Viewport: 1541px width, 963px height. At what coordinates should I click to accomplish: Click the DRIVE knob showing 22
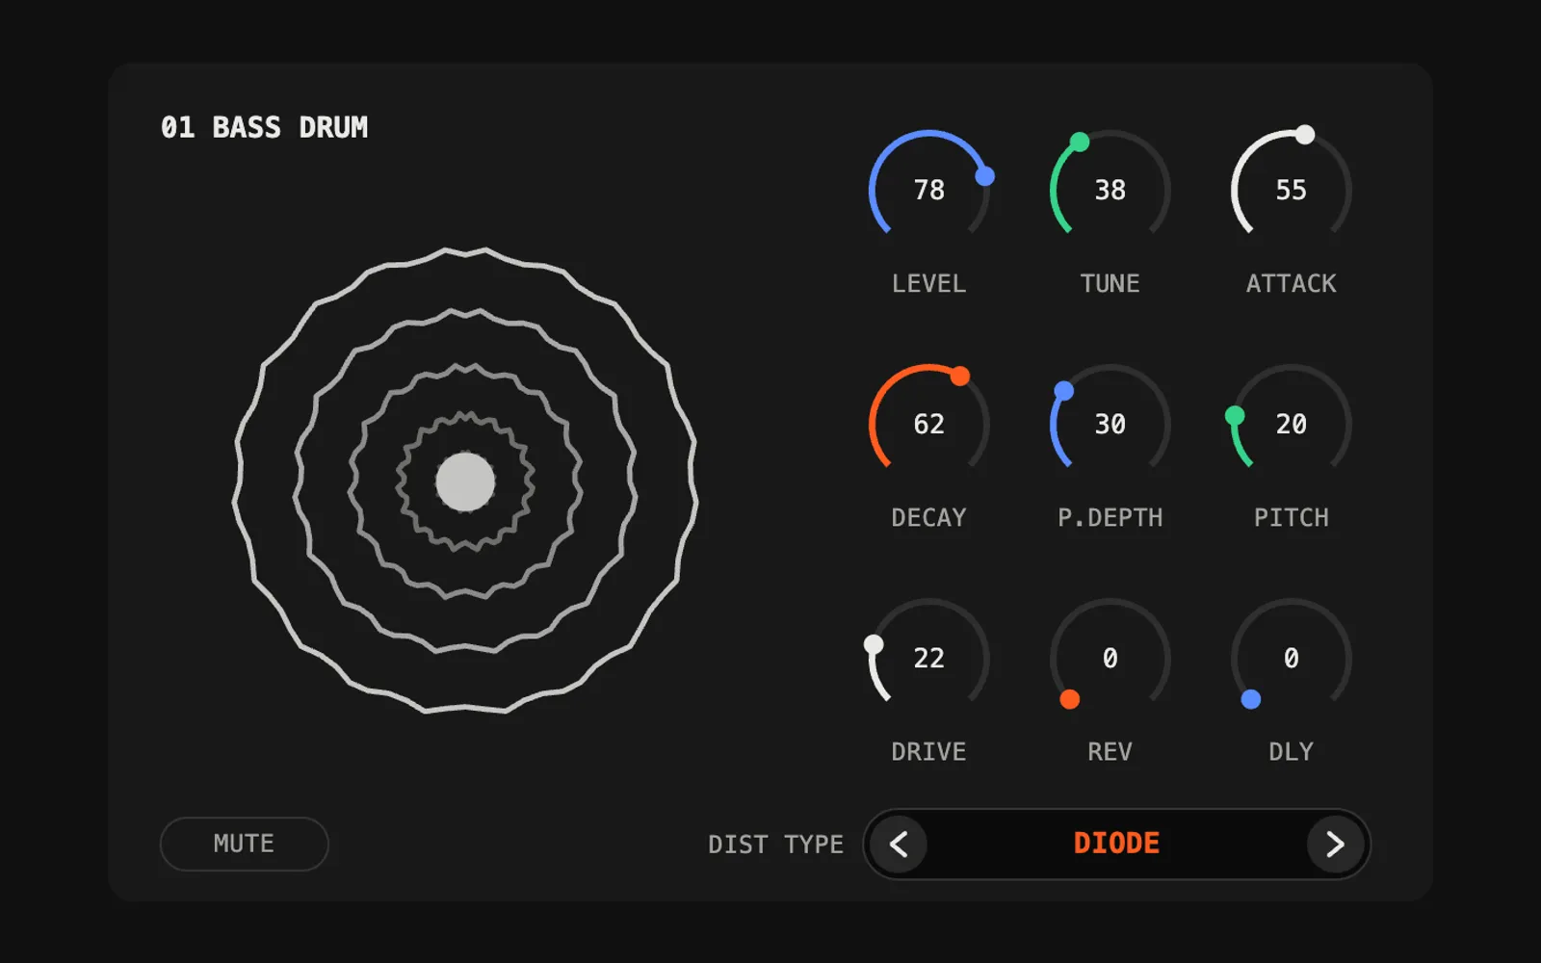(928, 658)
